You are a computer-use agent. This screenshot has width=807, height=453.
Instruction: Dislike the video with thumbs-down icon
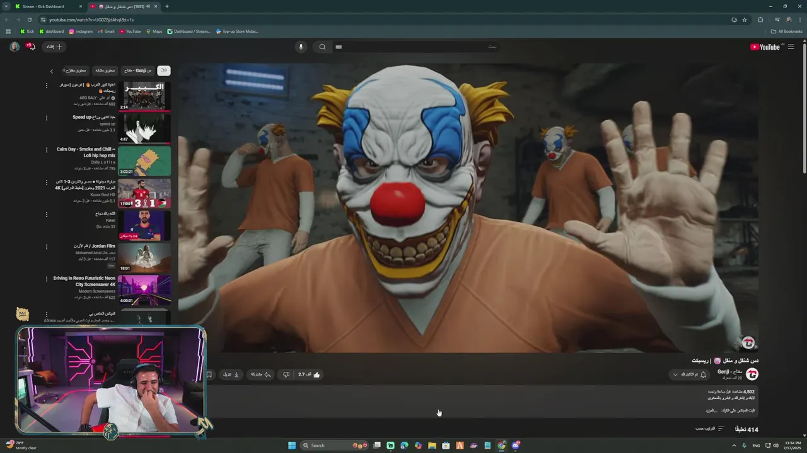coord(286,375)
